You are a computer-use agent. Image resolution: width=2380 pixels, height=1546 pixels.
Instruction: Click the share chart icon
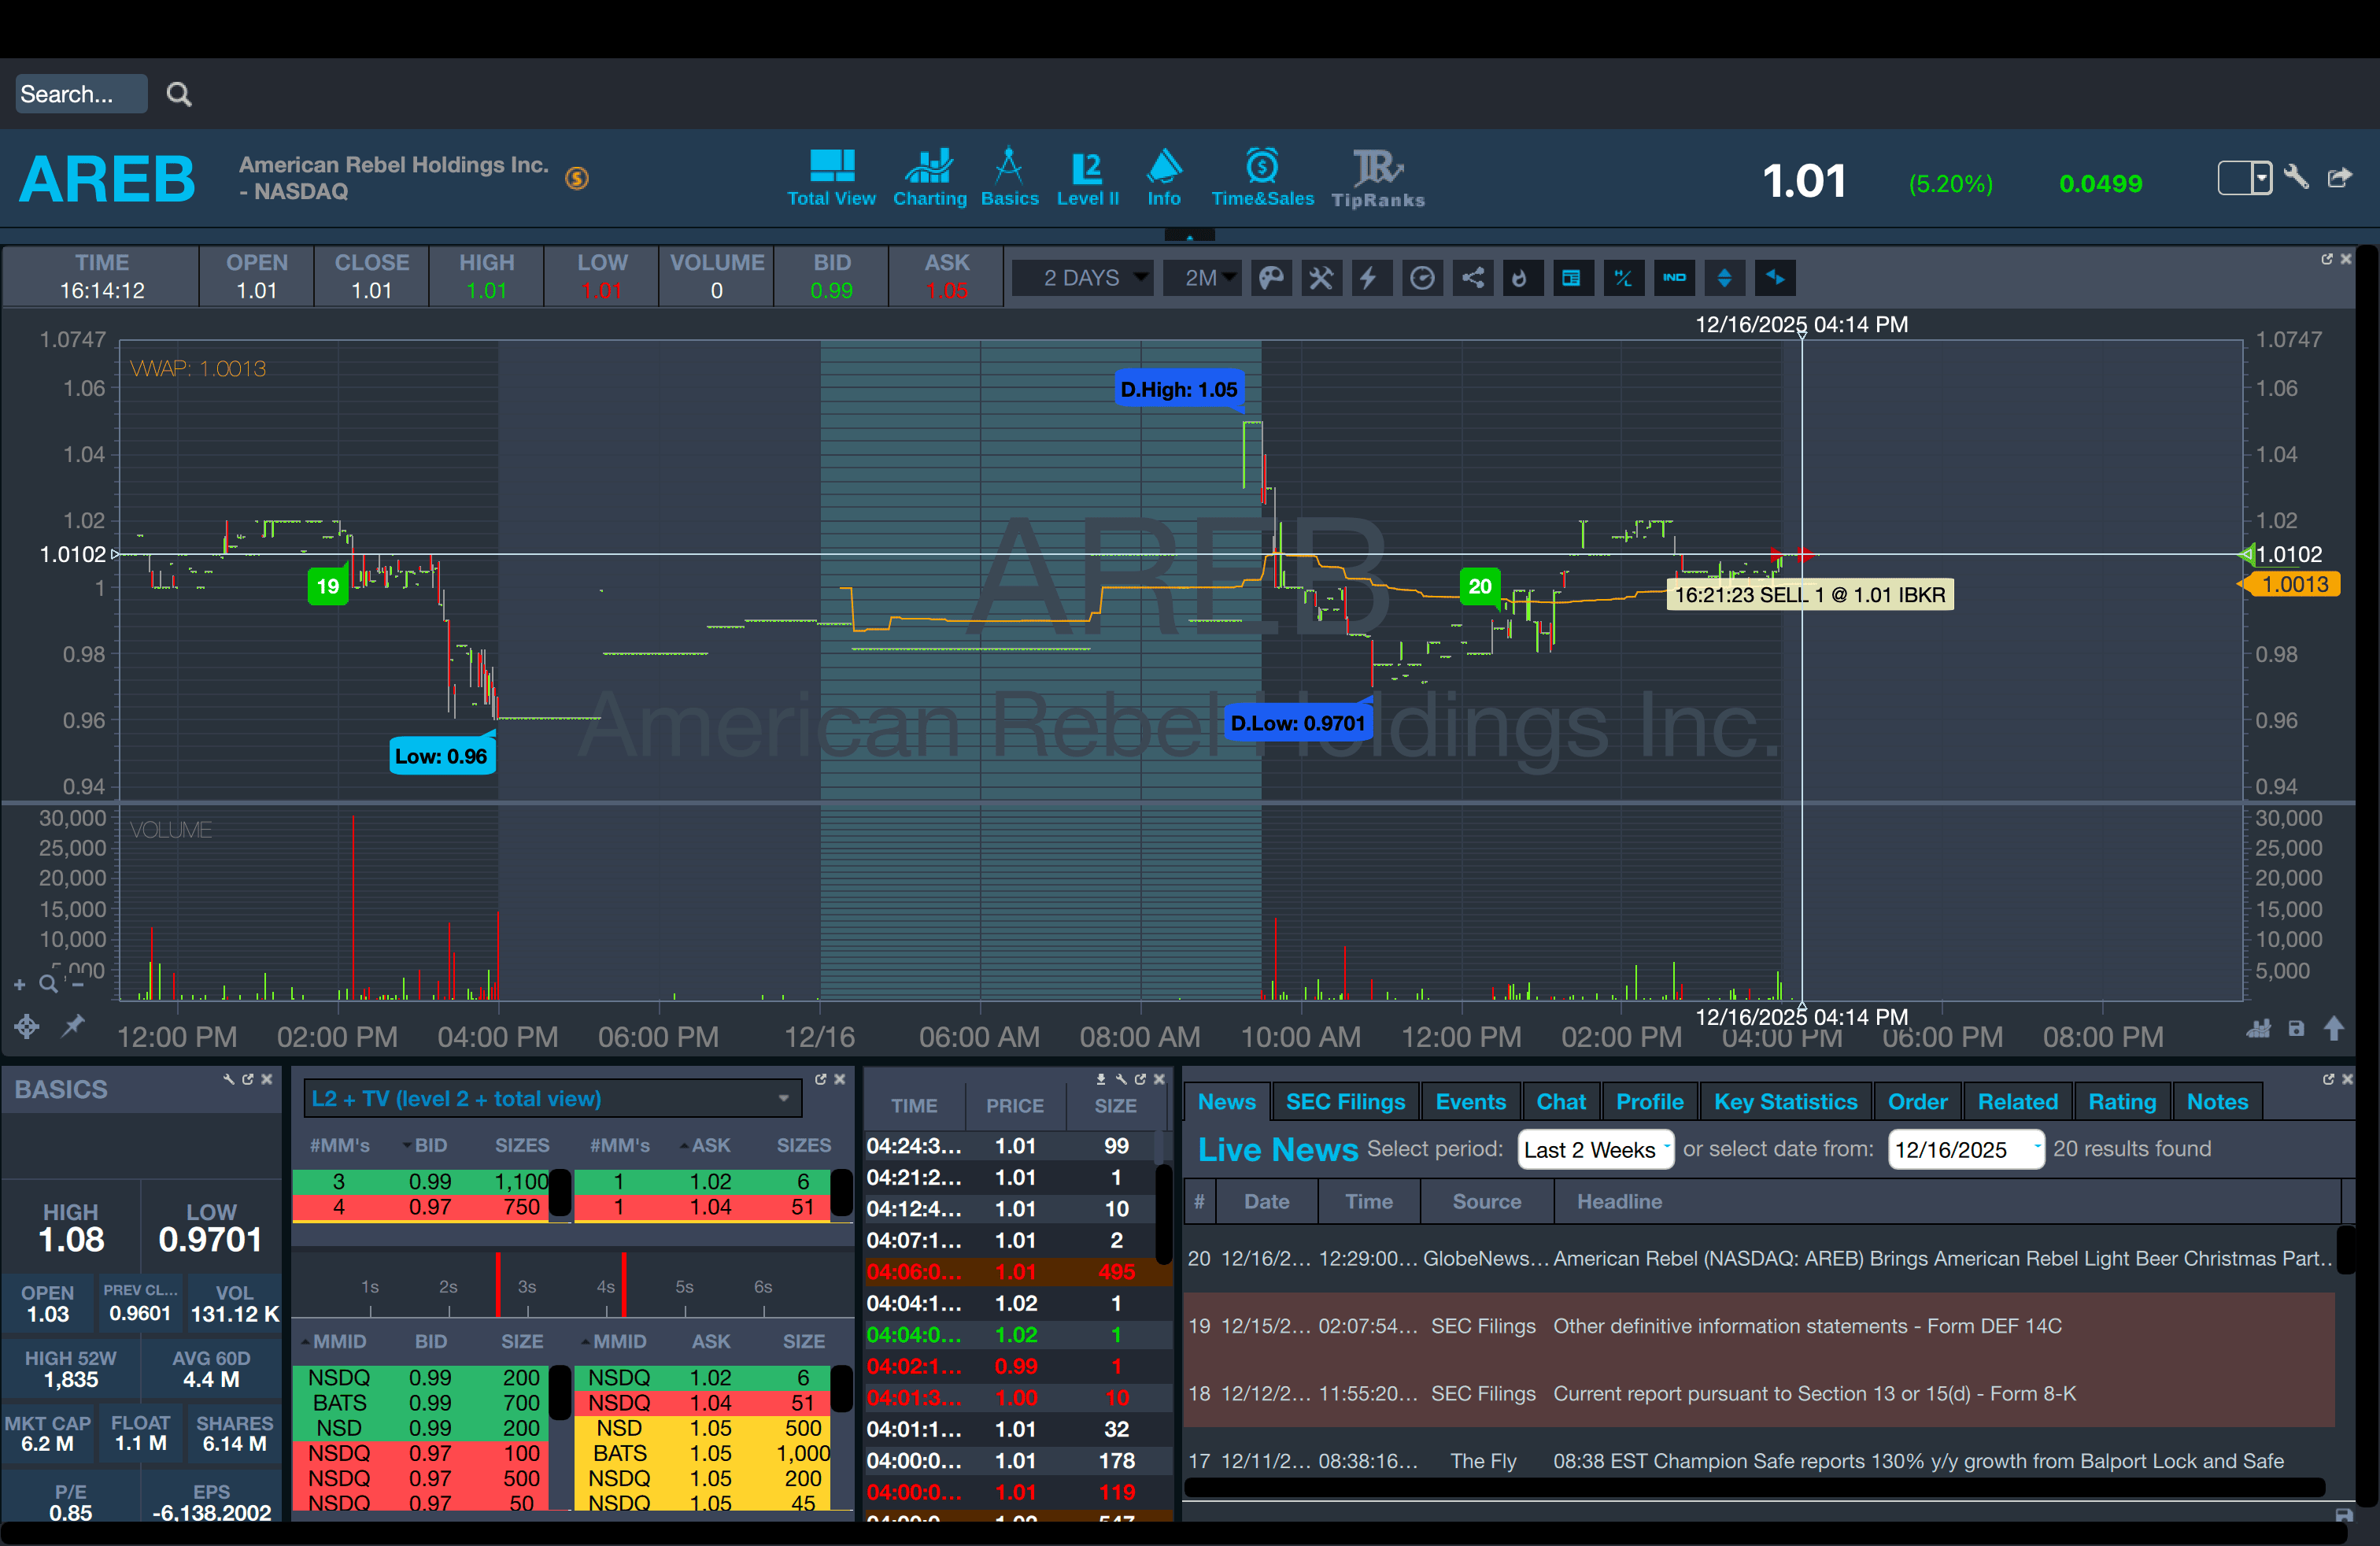click(1473, 278)
